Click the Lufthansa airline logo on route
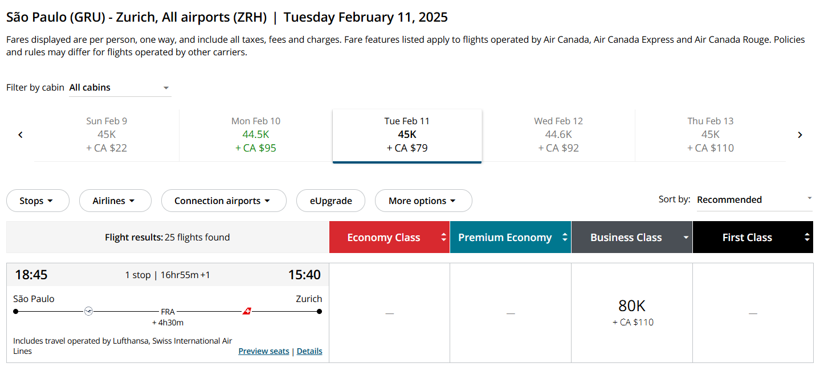Image resolution: width=820 pixels, height=367 pixels. pos(88,311)
